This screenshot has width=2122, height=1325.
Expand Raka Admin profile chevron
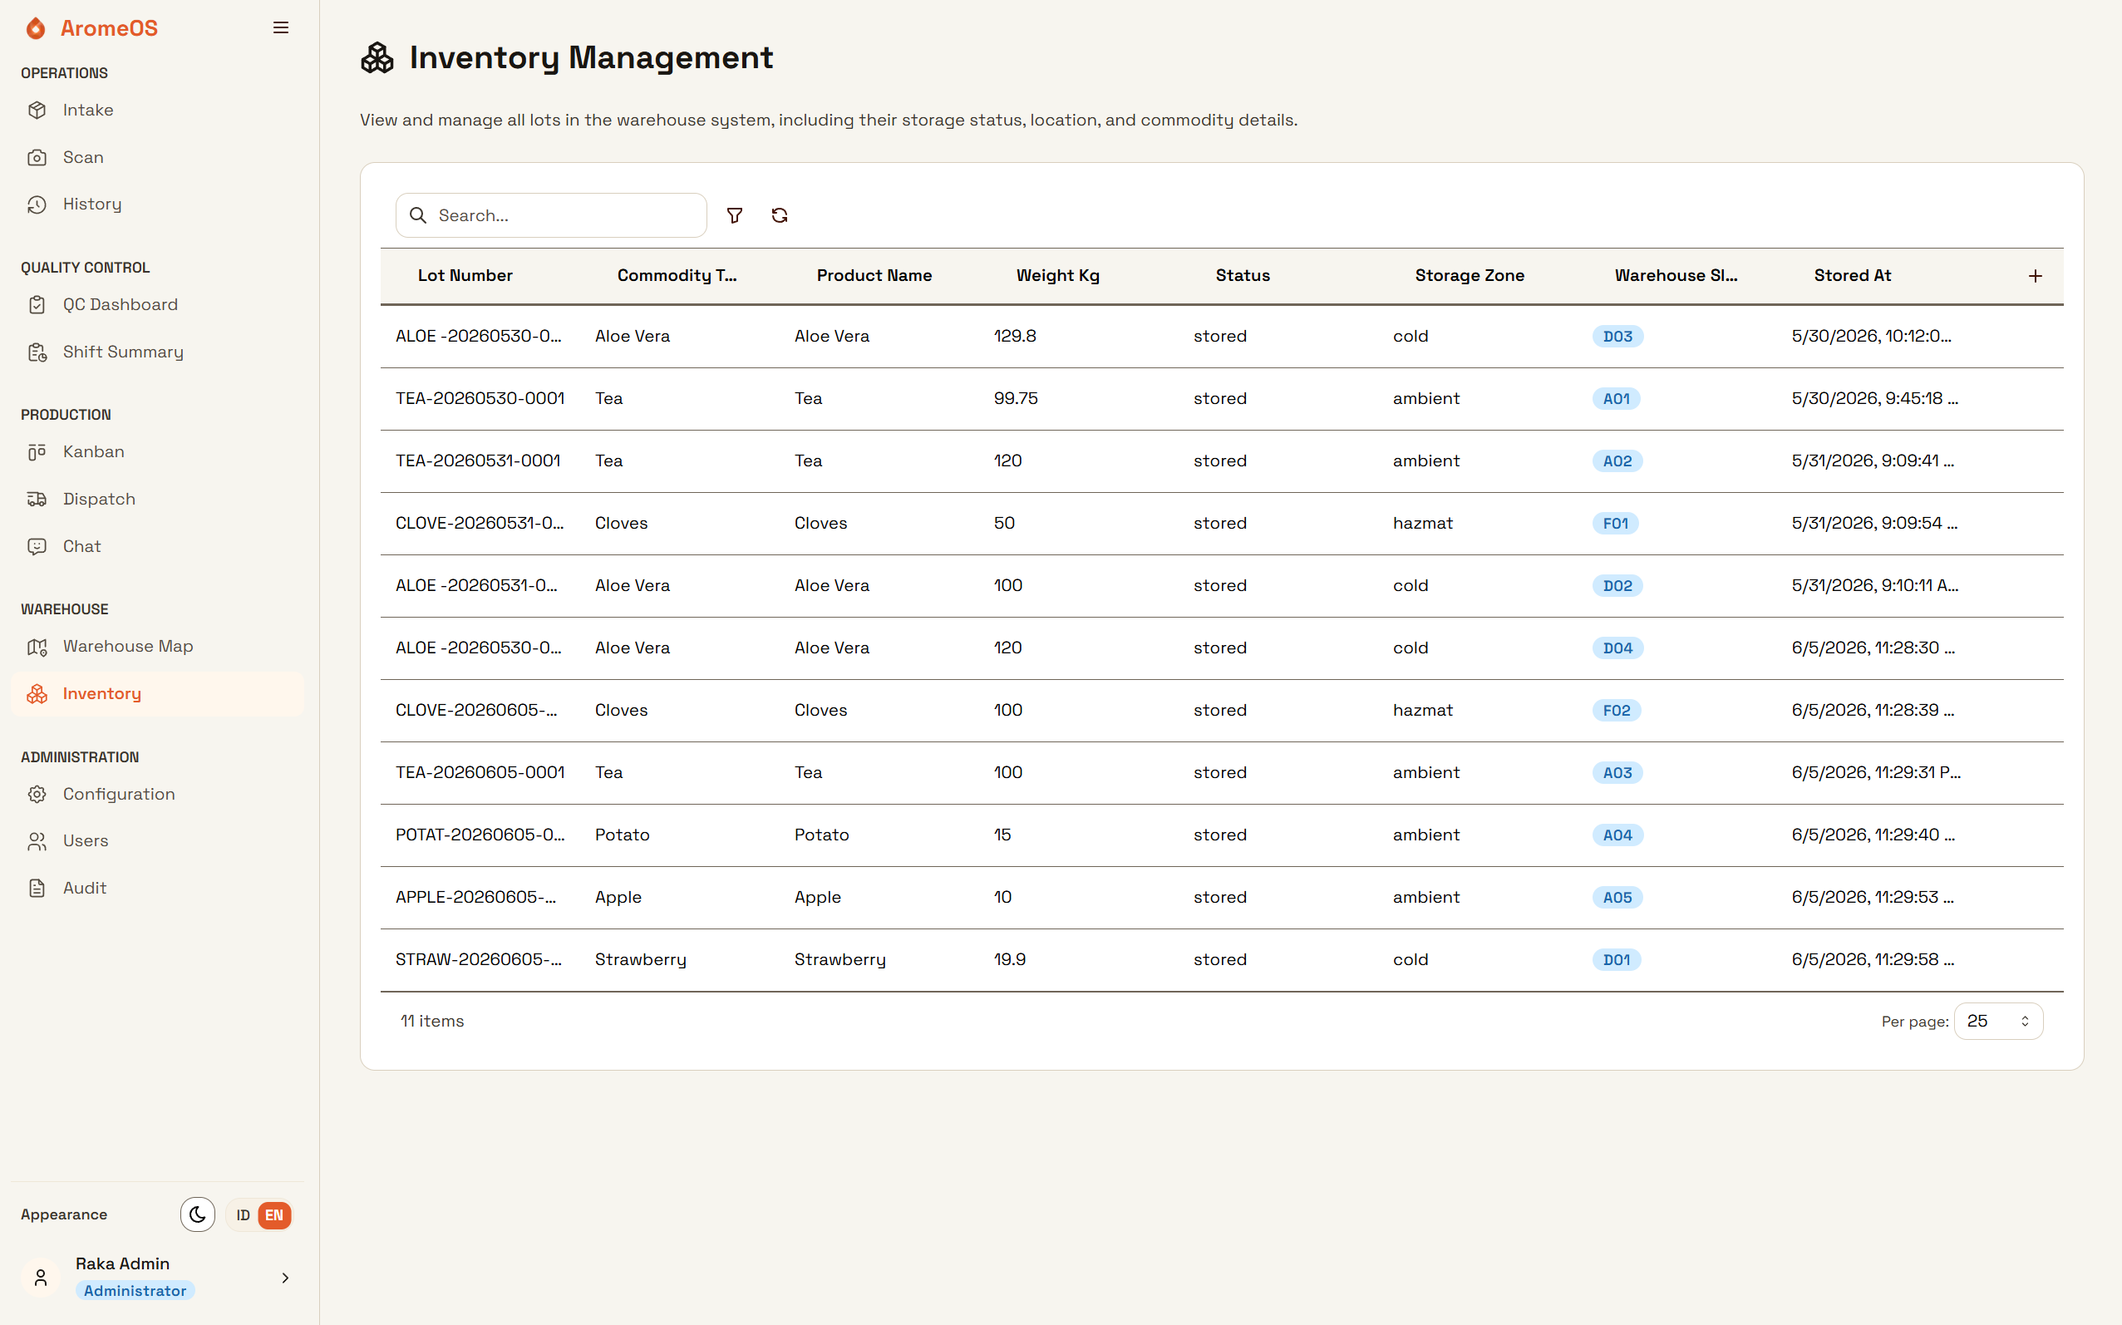click(x=285, y=1278)
